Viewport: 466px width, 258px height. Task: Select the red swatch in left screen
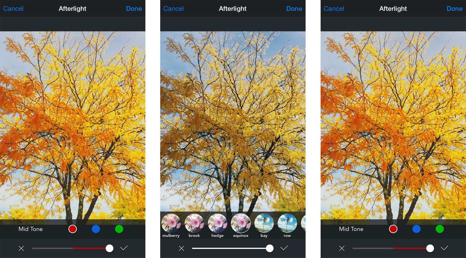coord(73,229)
